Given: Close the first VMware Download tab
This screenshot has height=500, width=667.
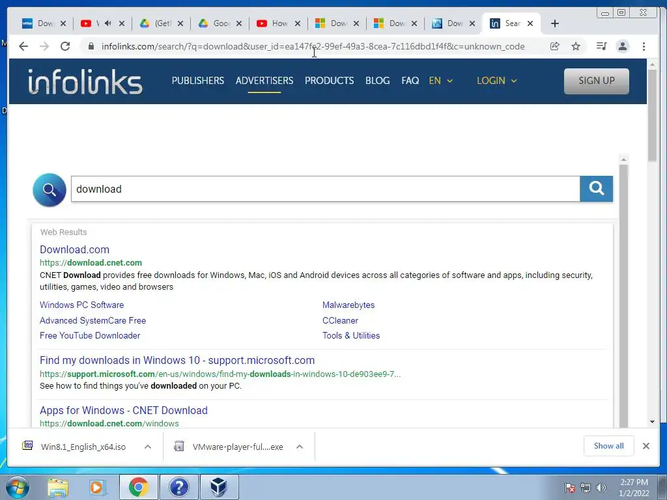Looking at the screenshot, I should (63, 23).
